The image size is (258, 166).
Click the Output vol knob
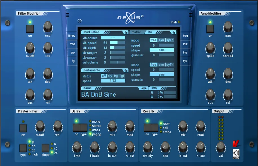221,147
